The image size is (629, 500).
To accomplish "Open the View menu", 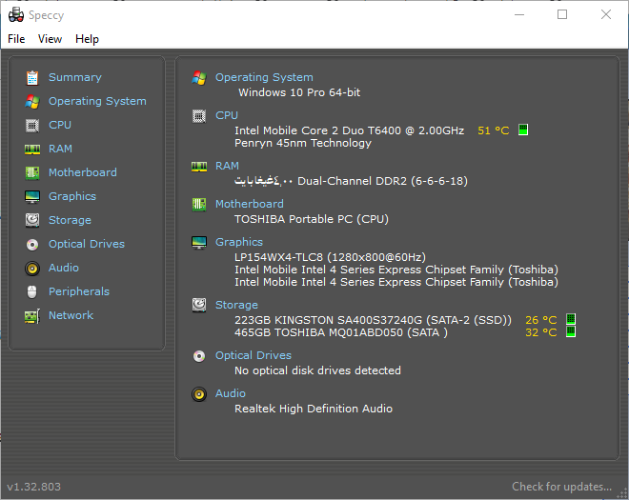I will 51,39.
